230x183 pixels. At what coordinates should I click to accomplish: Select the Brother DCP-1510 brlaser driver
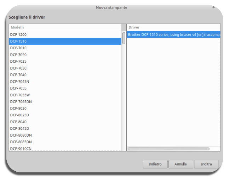point(173,35)
